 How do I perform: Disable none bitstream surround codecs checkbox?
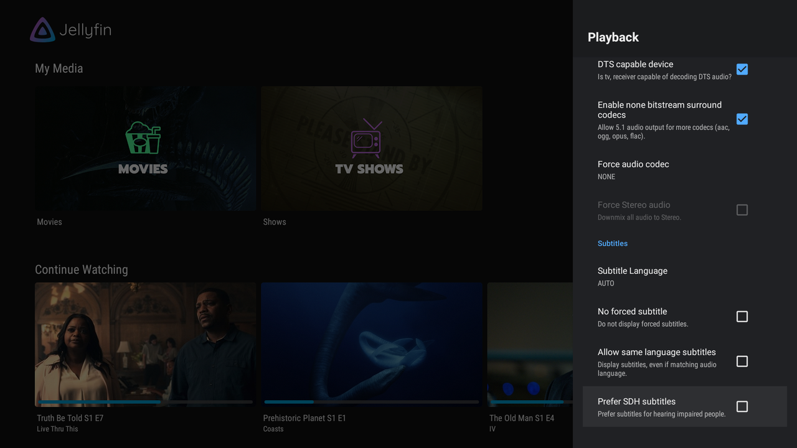click(742, 119)
